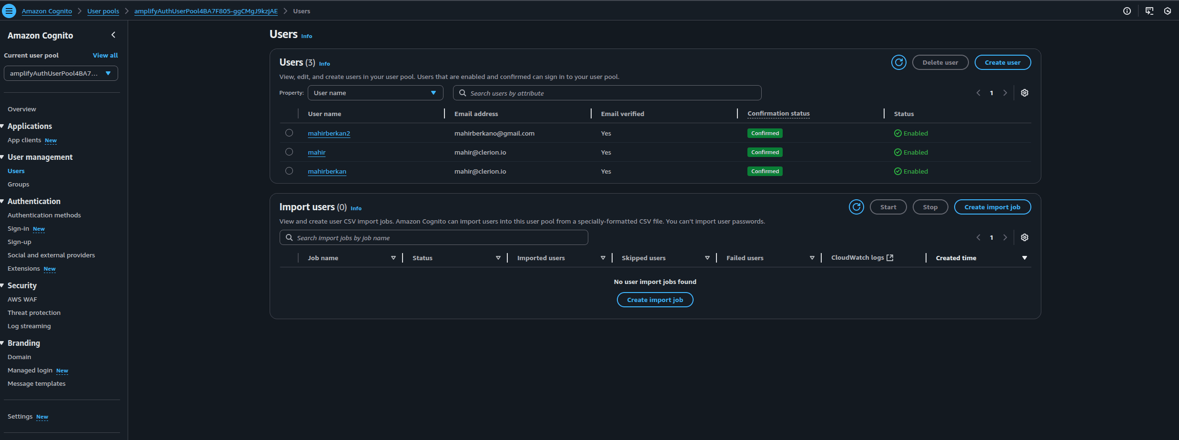This screenshot has width=1179, height=440.
Task: Click the Stop import job button
Action: click(x=930, y=207)
